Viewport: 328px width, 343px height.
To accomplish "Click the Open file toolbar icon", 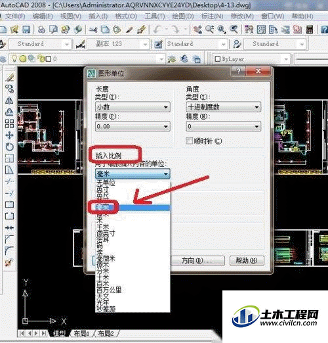I will pyautogui.click(x=14, y=30).
